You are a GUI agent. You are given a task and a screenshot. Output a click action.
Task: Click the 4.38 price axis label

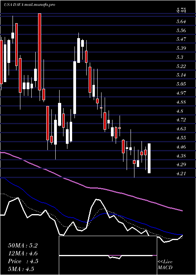[181, 156]
